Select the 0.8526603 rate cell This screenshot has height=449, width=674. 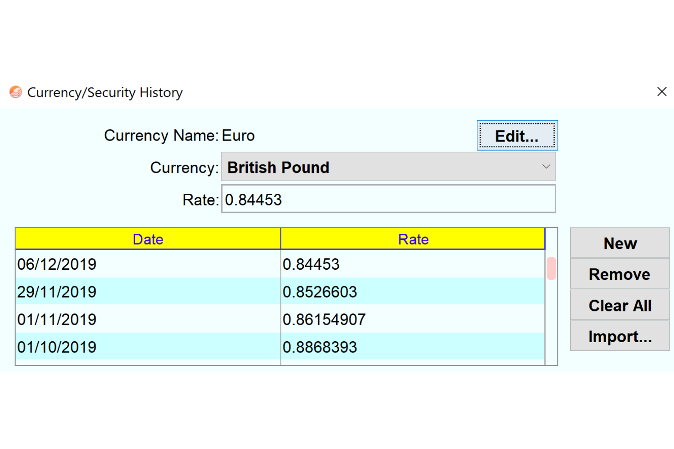point(320,292)
